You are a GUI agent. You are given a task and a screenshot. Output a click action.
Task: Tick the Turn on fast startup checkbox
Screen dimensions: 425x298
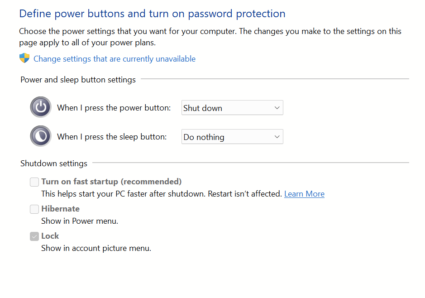tap(34, 182)
